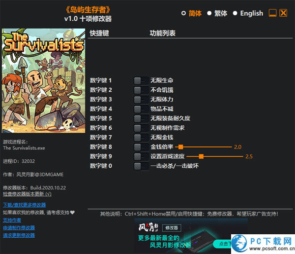Open 下载/查找更多修改器 link
This screenshot has width=295, height=254.
pyautogui.click(x=24, y=205)
